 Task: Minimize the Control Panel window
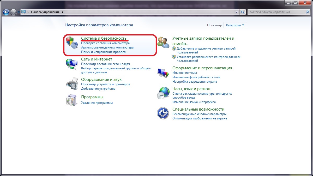tap(288, 3)
